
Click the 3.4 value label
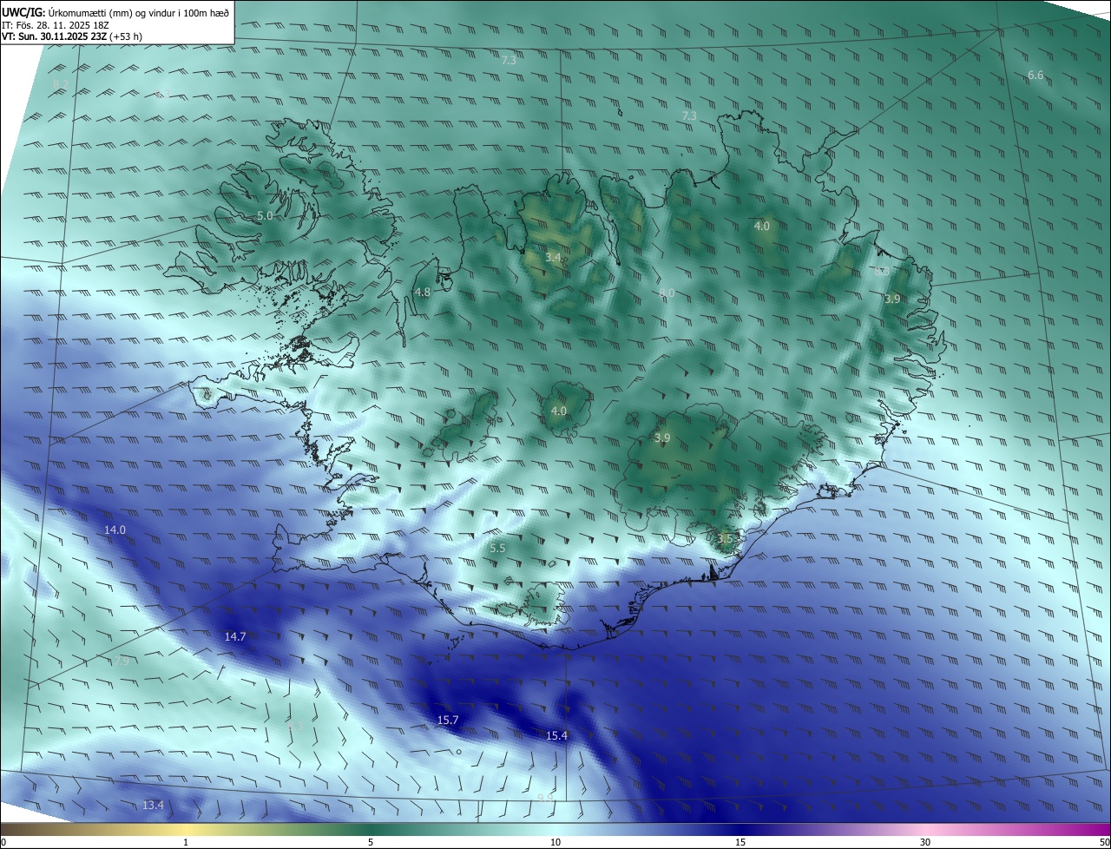(553, 258)
